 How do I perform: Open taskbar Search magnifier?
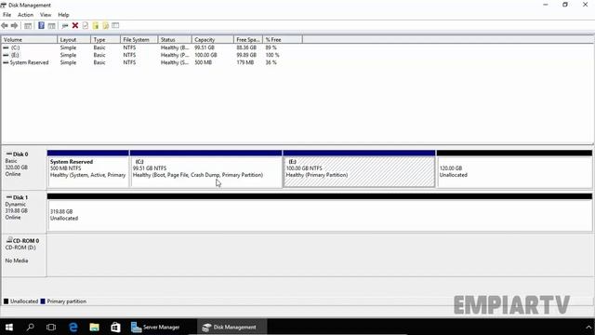coord(30,327)
